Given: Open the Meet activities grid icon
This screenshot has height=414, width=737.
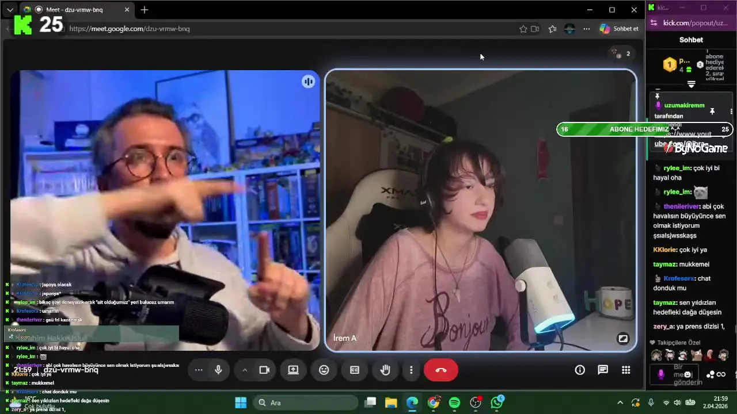Looking at the screenshot, I should click(x=626, y=370).
